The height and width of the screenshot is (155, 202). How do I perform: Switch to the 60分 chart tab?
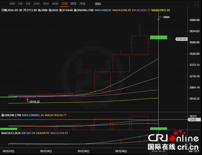(55, 4)
